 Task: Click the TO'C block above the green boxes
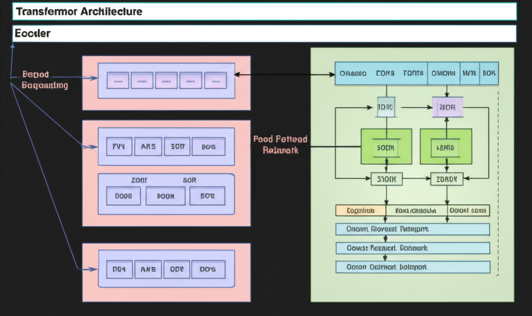387,107
